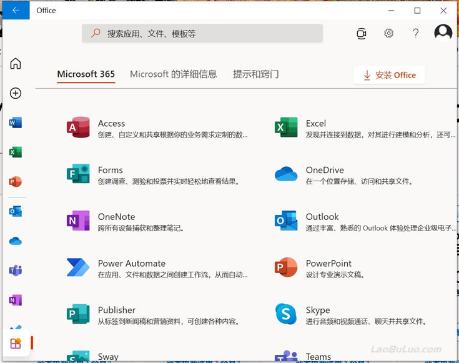Open settings with the gear icon

click(388, 33)
